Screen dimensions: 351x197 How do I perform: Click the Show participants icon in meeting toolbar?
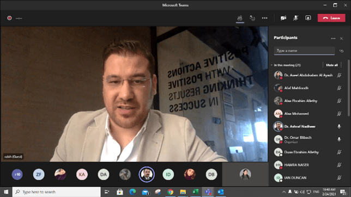[x=240, y=18]
